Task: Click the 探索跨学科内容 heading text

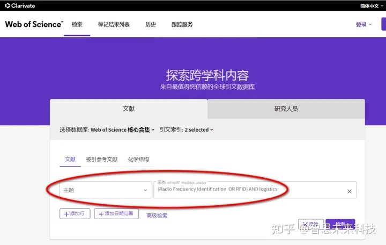Action: click(207, 75)
